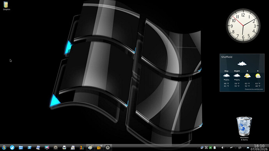
Task: Launch the grey disc taskbar icon
Action: [56, 147]
